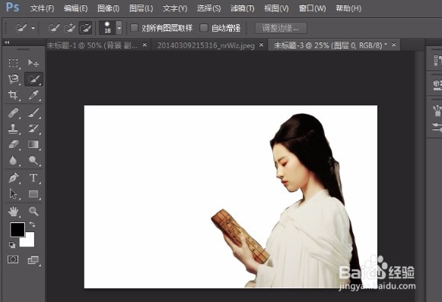Click the 调整边缘... button
The height and width of the screenshot is (302, 442).
[x=281, y=28]
